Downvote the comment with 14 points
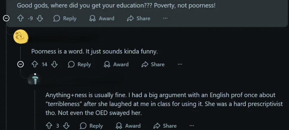 coord(54,64)
